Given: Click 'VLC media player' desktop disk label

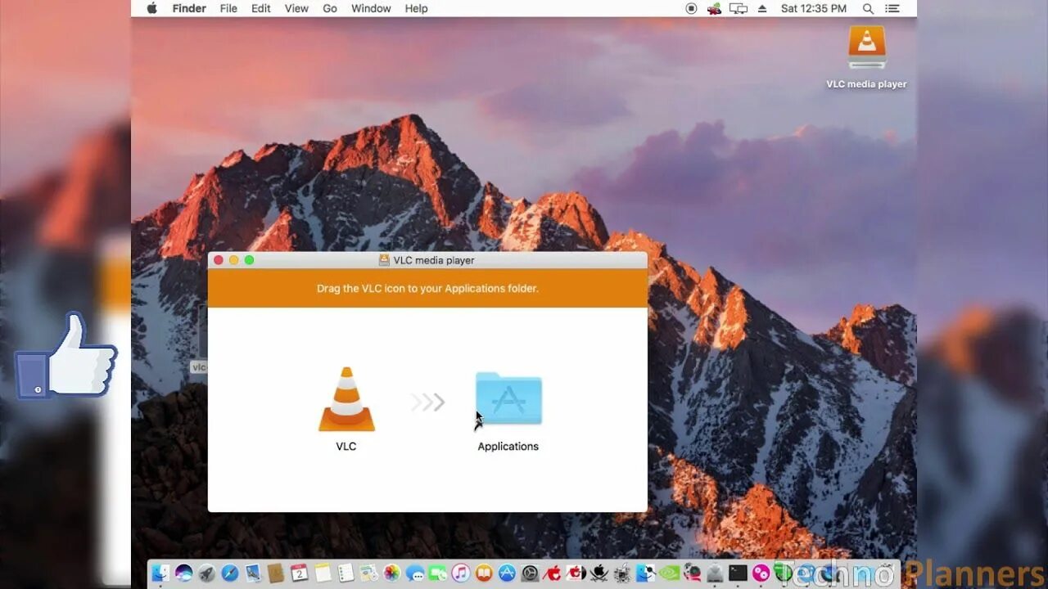Looking at the screenshot, I should pos(866,84).
